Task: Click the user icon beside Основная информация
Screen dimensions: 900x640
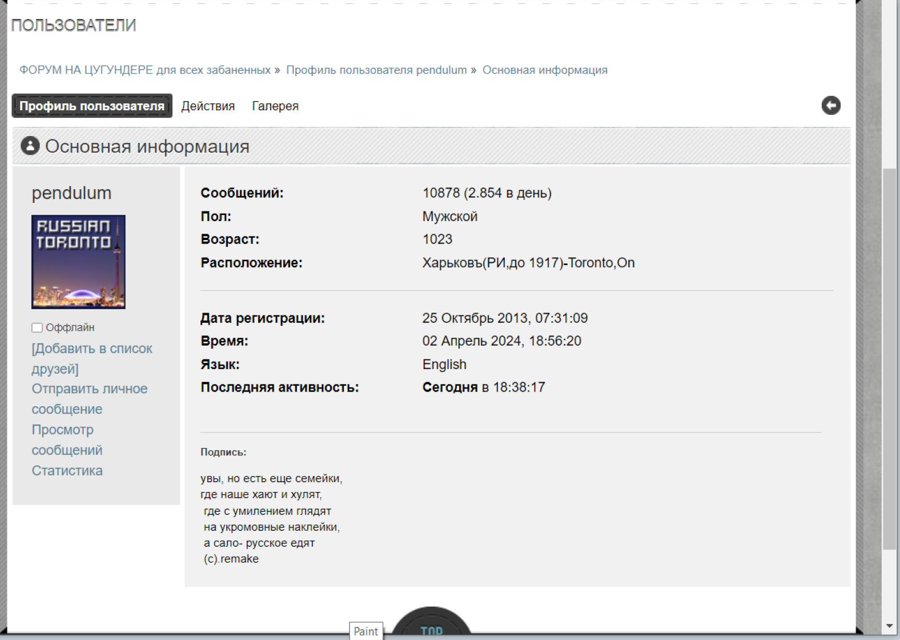Action: [x=30, y=146]
